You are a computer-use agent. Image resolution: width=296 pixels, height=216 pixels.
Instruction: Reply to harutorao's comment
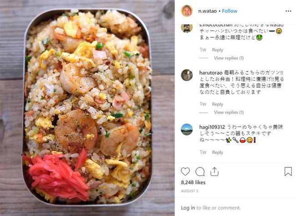tap(218, 104)
